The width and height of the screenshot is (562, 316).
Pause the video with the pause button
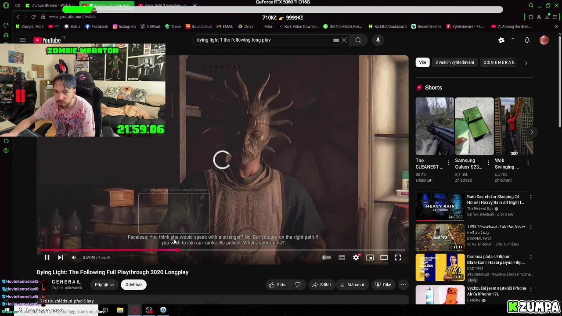click(x=47, y=258)
